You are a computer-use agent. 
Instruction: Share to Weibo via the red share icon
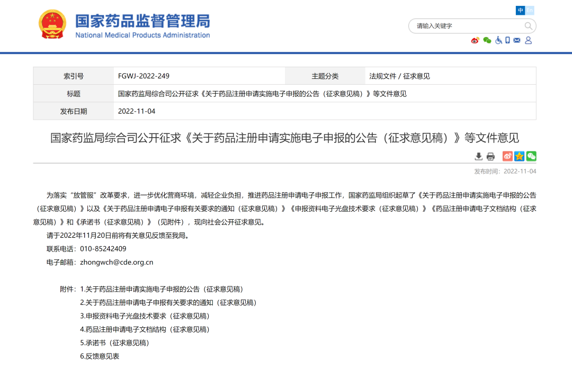507,156
